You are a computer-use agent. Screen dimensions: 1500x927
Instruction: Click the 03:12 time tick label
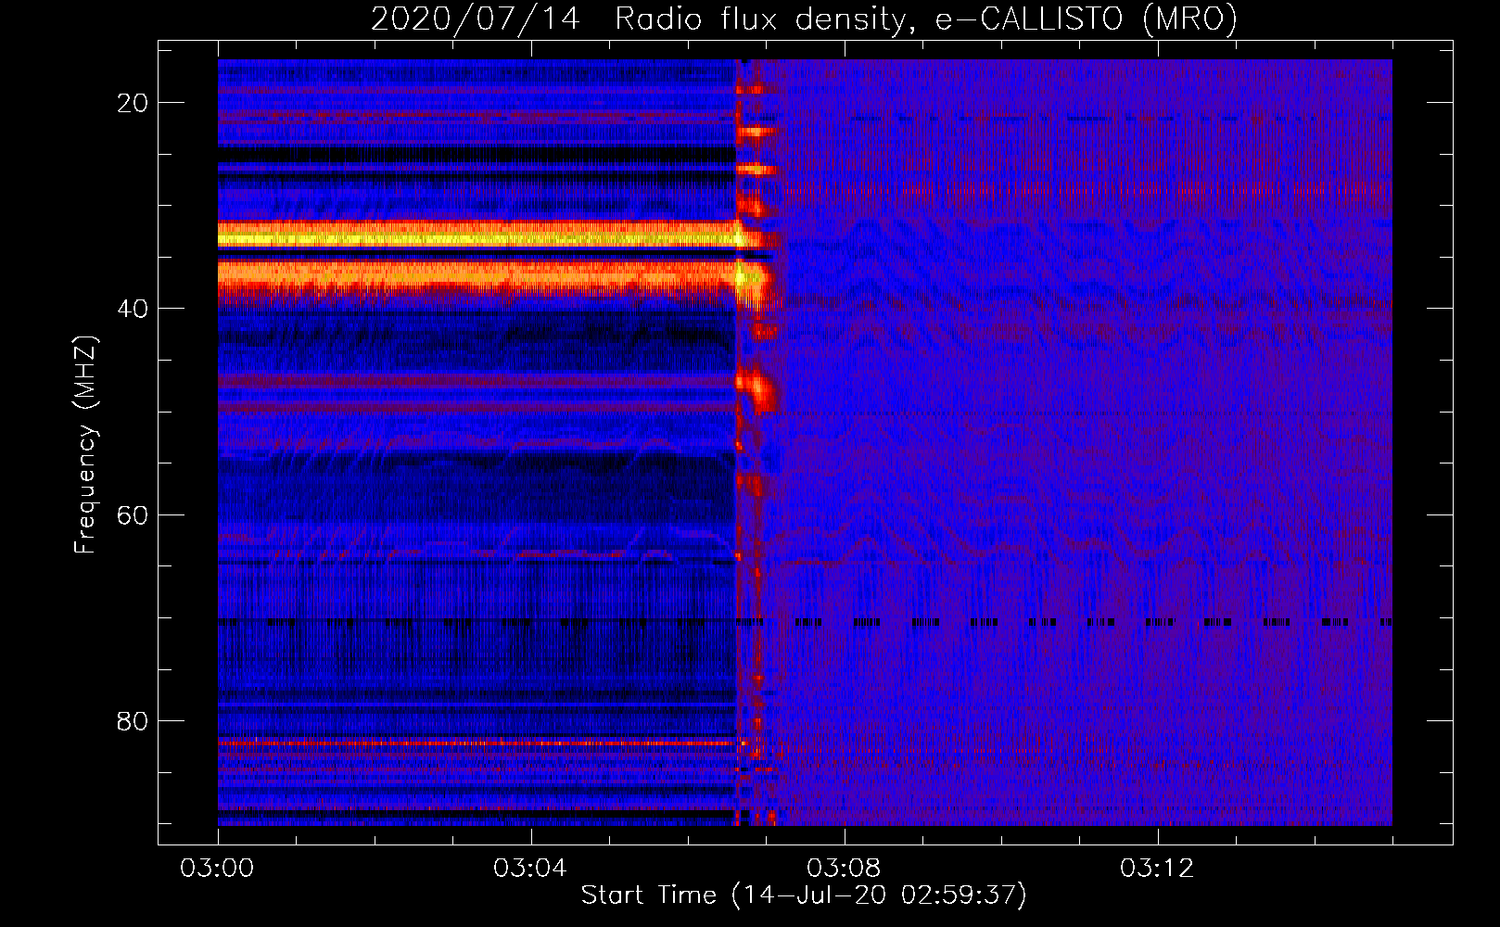click(x=1157, y=869)
